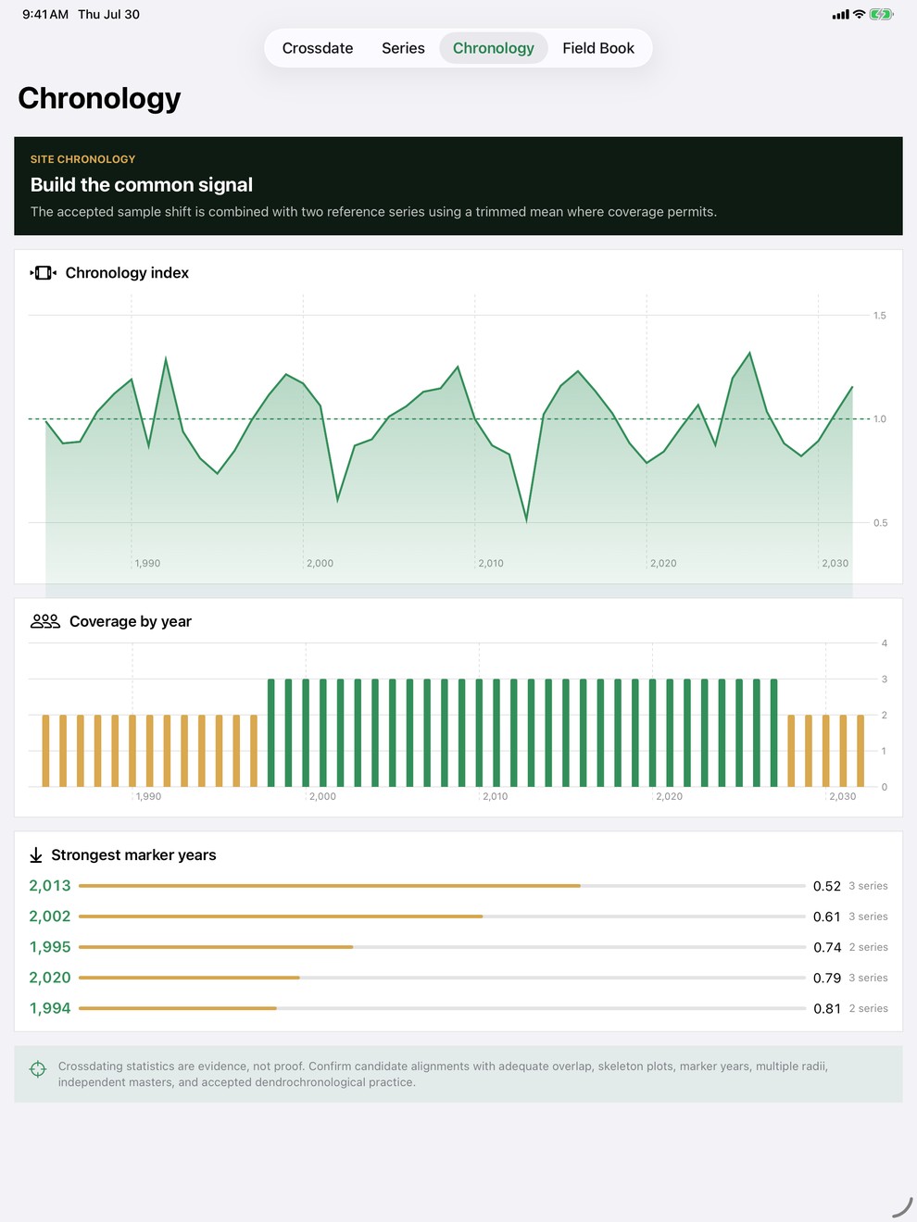Select the 2,013 marker year row label
This screenshot has width=917, height=1222.
(50, 886)
